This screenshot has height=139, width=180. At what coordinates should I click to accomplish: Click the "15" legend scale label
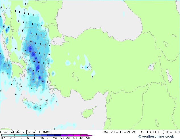tap(42, 138)
